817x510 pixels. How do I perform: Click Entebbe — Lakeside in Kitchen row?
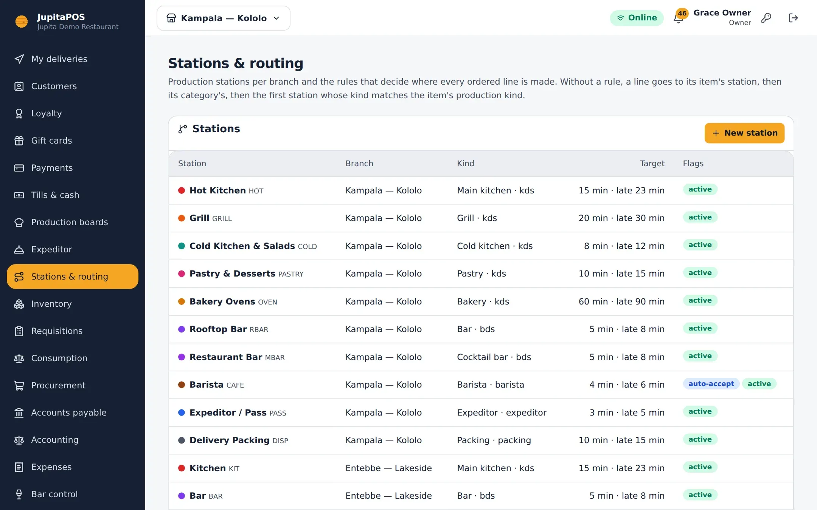[x=388, y=468]
